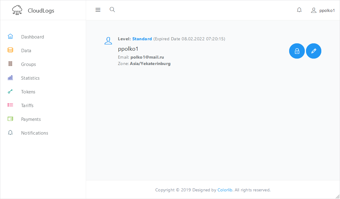Toggle the sidebar with the hamburger icon

tap(98, 10)
